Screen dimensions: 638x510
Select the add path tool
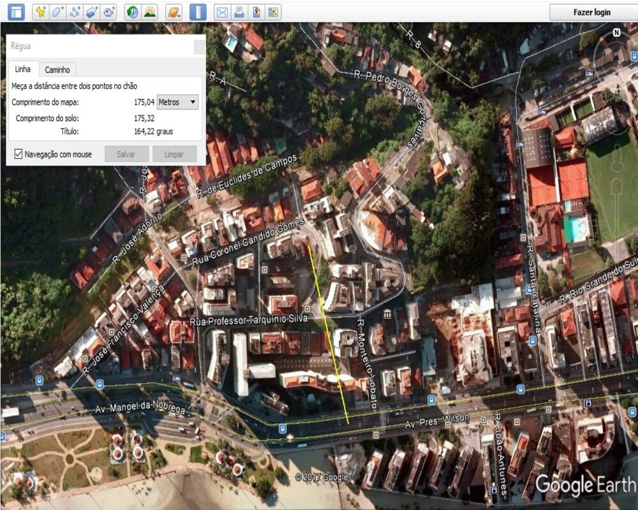(75, 11)
